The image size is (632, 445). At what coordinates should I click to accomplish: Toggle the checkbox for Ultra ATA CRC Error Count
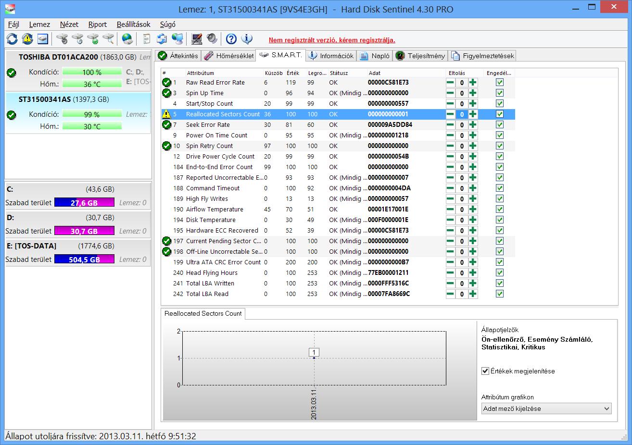click(x=500, y=262)
